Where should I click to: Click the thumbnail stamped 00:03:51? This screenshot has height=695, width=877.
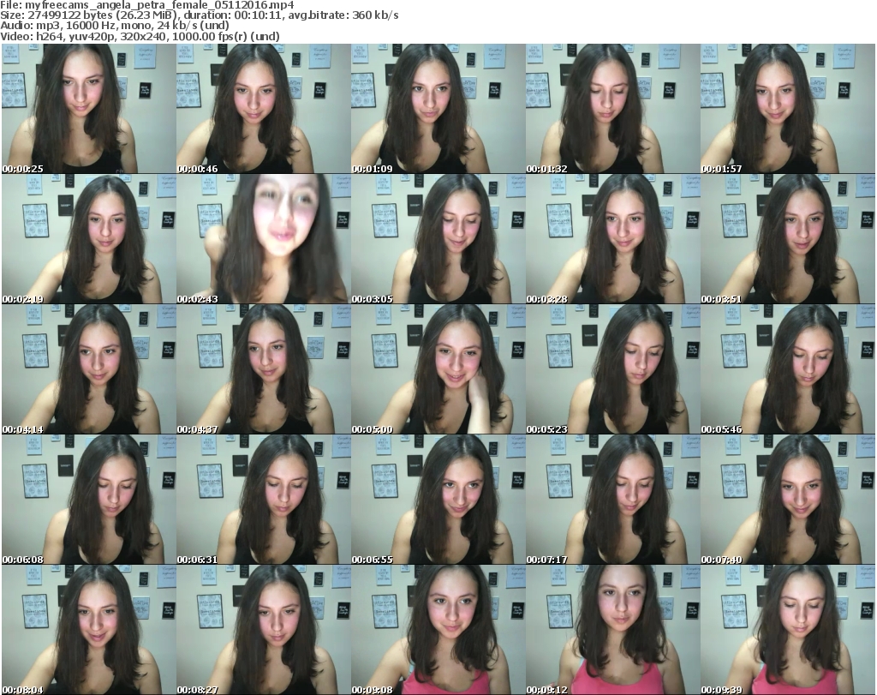click(788, 239)
